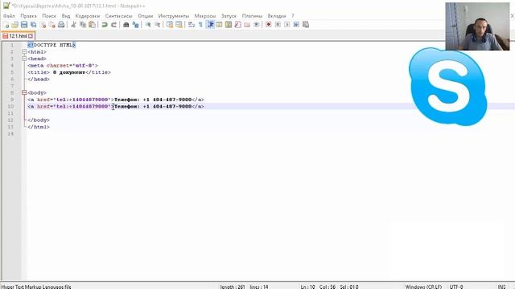Click the Close All toolbar icon
The height and width of the screenshot is (289, 515).
coord(51,25)
